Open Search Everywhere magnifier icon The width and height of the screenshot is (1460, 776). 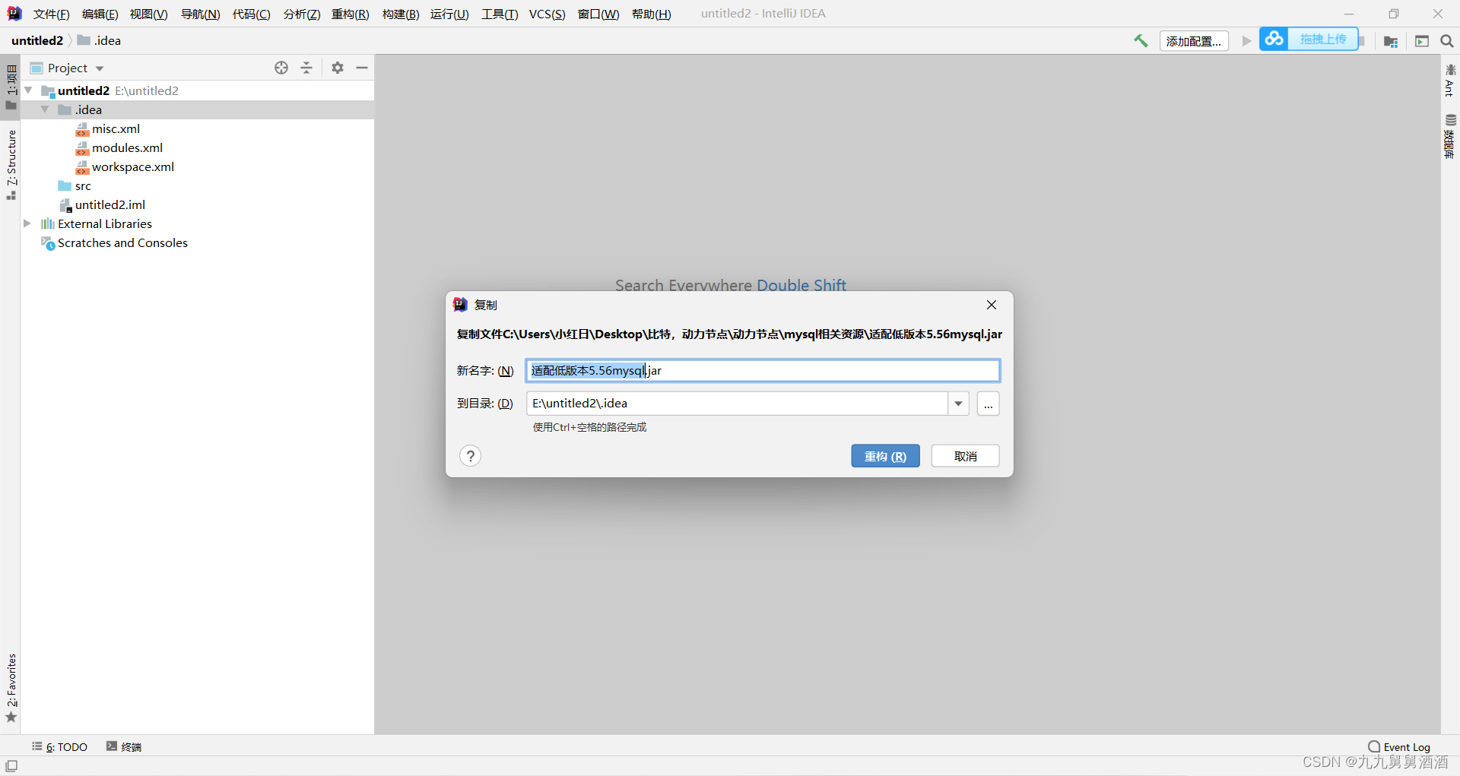pyautogui.click(x=1447, y=41)
